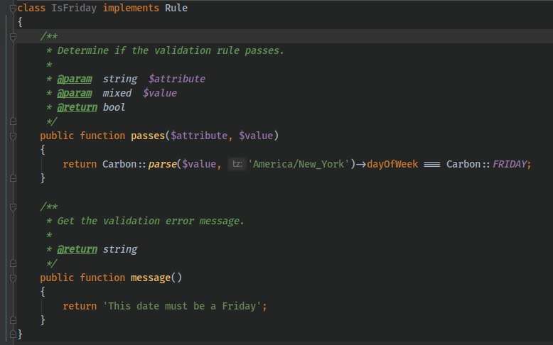This screenshot has height=345, width=553.
Task: Click the closing fold marker of message function body
Action: [13, 320]
